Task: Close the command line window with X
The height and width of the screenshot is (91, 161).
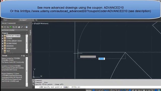Action: click(33, 82)
